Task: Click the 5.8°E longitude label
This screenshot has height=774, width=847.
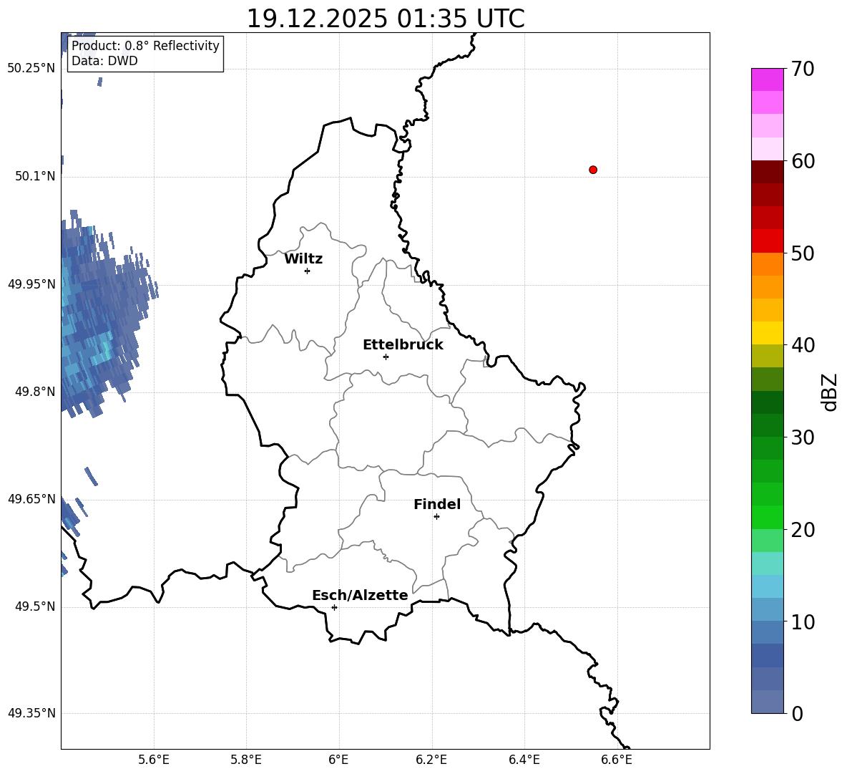Action: pyautogui.click(x=246, y=760)
